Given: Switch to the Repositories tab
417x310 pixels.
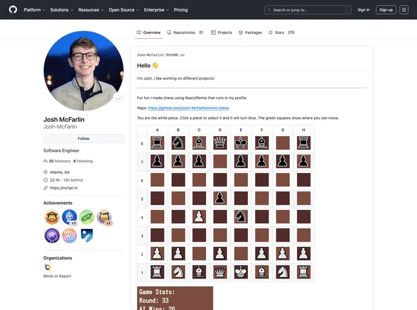Looking at the screenshot, I should [185, 33].
